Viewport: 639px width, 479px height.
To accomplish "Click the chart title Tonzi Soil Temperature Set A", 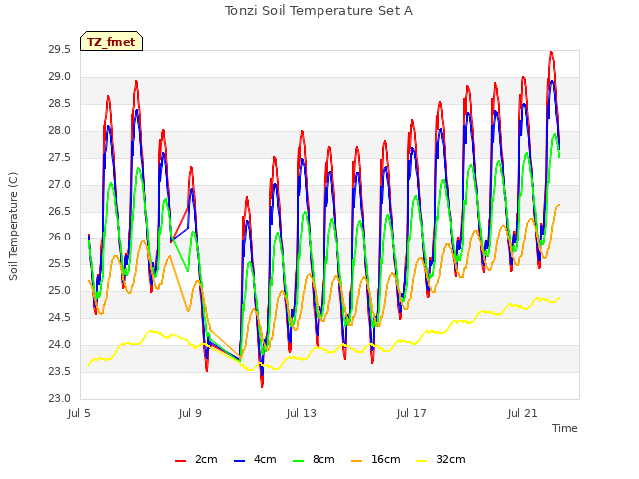I will pyautogui.click(x=319, y=11).
